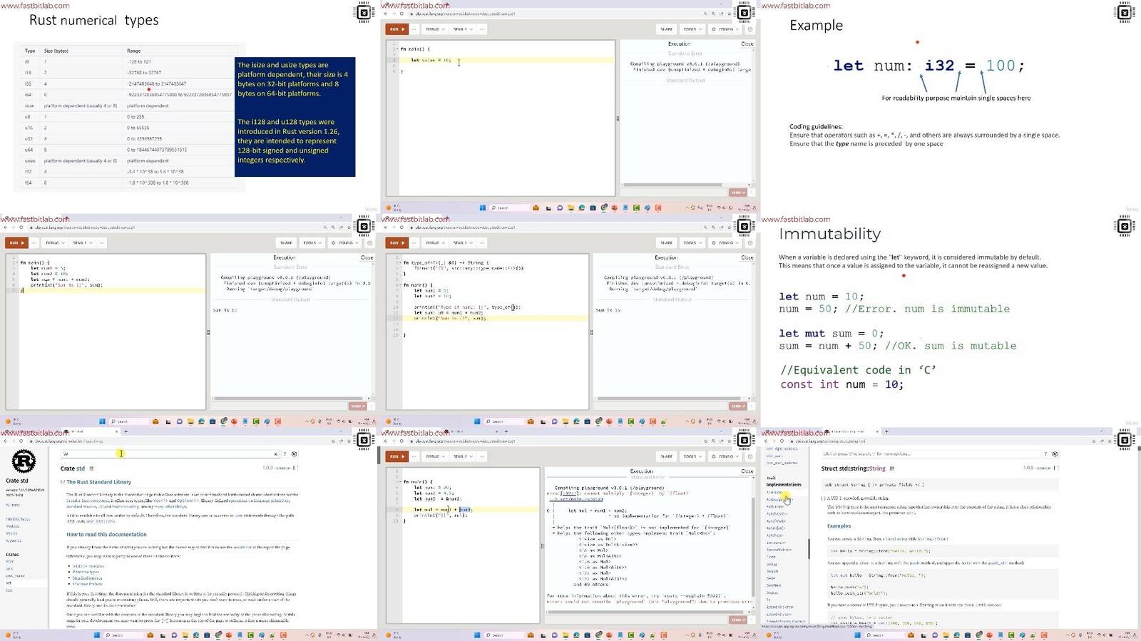Close the browser tab on String docs page
The width and height of the screenshot is (1141, 641).
coord(878,431)
